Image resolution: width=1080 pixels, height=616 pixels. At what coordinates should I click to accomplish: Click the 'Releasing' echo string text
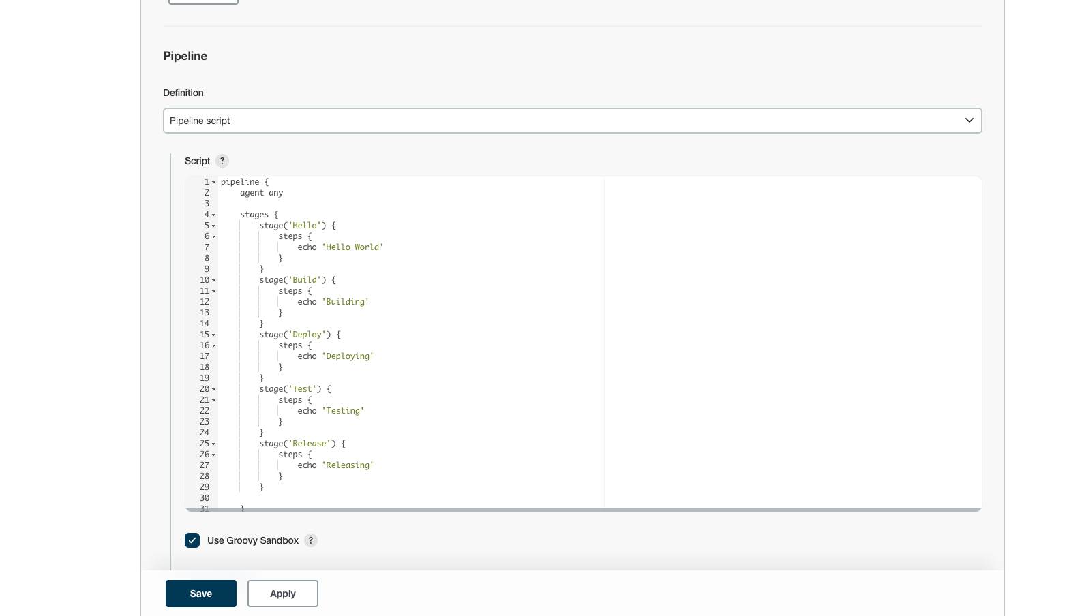point(348,465)
